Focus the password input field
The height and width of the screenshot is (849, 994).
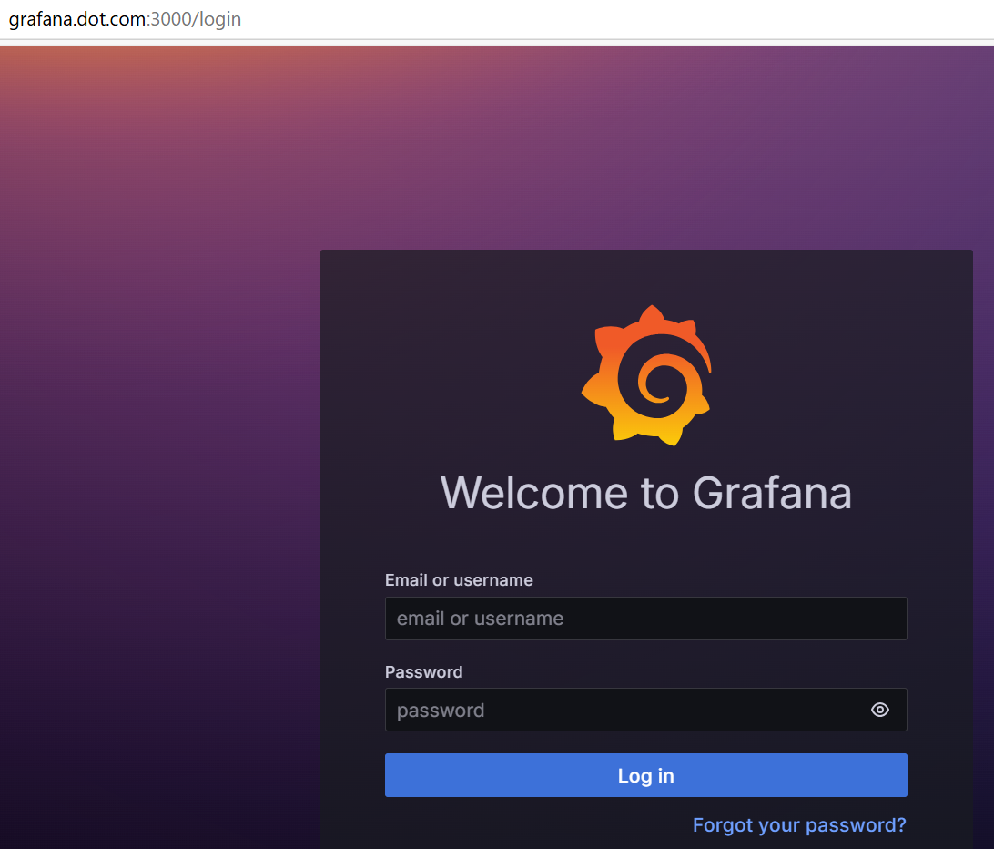point(646,710)
